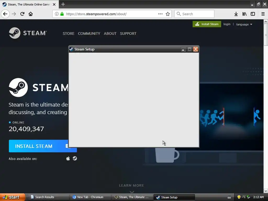The image size is (268, 201).
Task: Open a new tab with plus button
Action: click(63, 4)
